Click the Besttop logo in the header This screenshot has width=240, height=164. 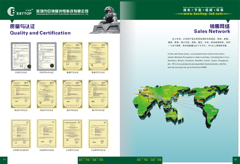[20, 11]
